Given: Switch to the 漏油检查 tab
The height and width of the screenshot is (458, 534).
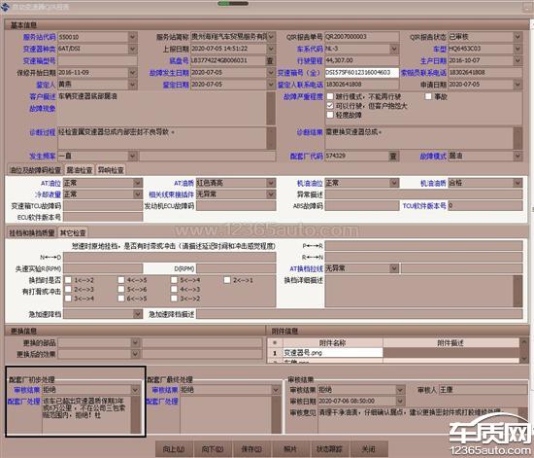Looking at the screenshot, I should point(80,170).
